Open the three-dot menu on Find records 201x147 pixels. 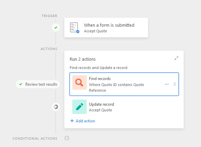click(167, 84)
